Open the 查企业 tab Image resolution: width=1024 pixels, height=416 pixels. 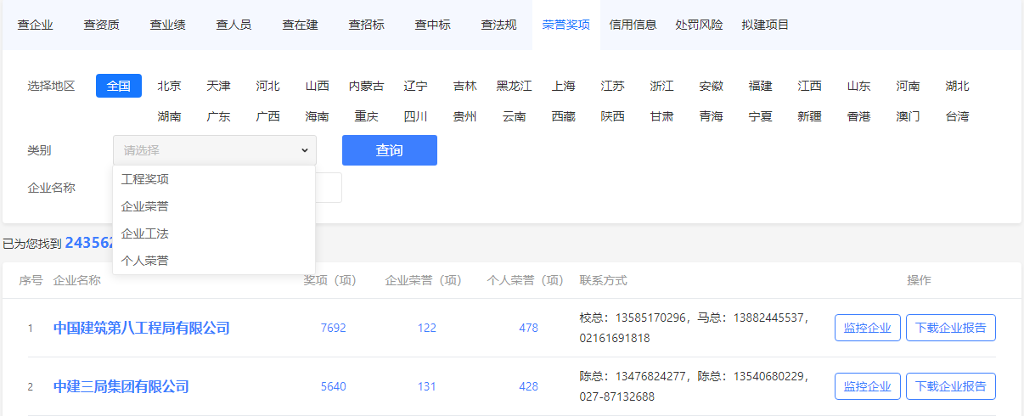click(x=35, y=25)
